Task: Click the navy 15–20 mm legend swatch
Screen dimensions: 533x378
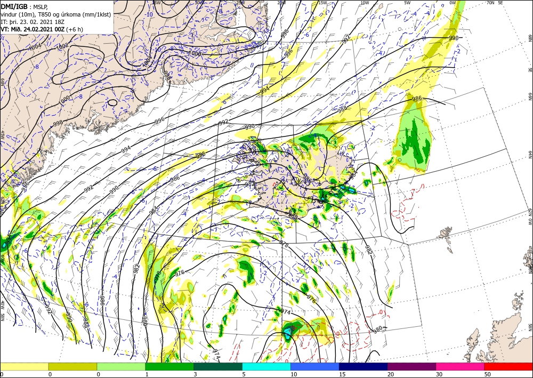Action: click(364, 366)
